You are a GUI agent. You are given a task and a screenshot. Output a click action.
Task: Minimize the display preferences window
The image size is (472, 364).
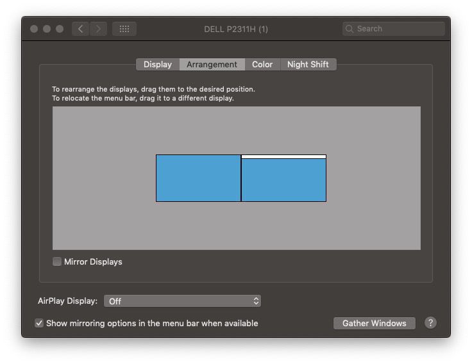point(47,29)
